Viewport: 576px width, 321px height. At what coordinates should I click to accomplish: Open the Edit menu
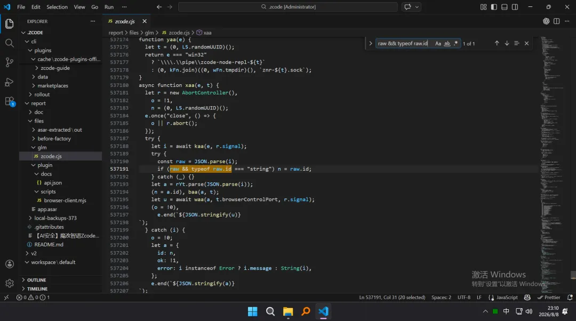click(x=36, y=6)
